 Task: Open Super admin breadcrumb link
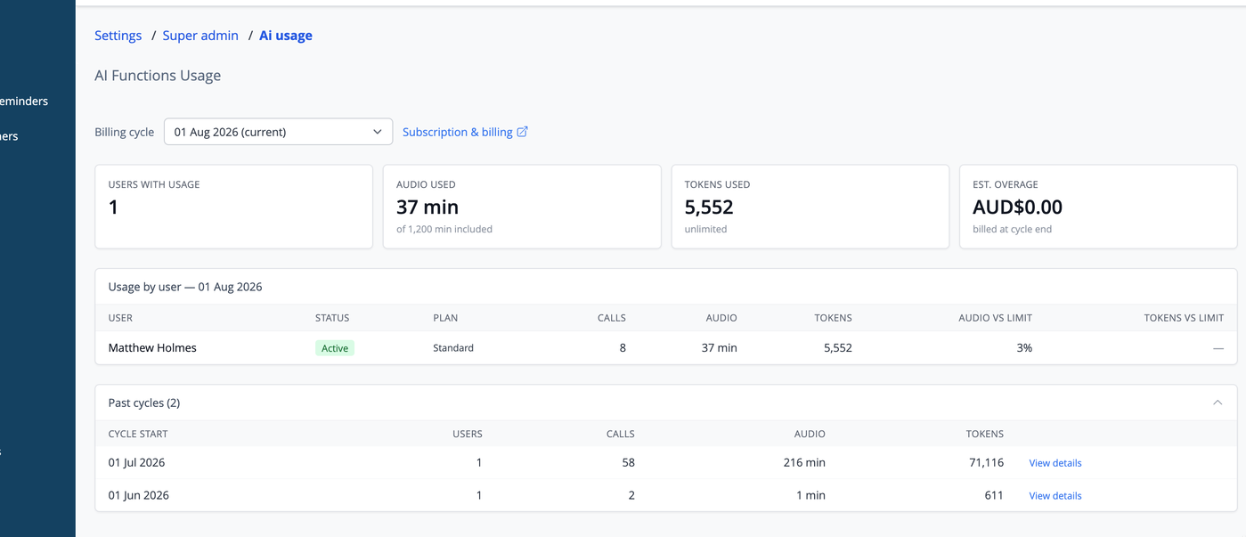point(200,36)
